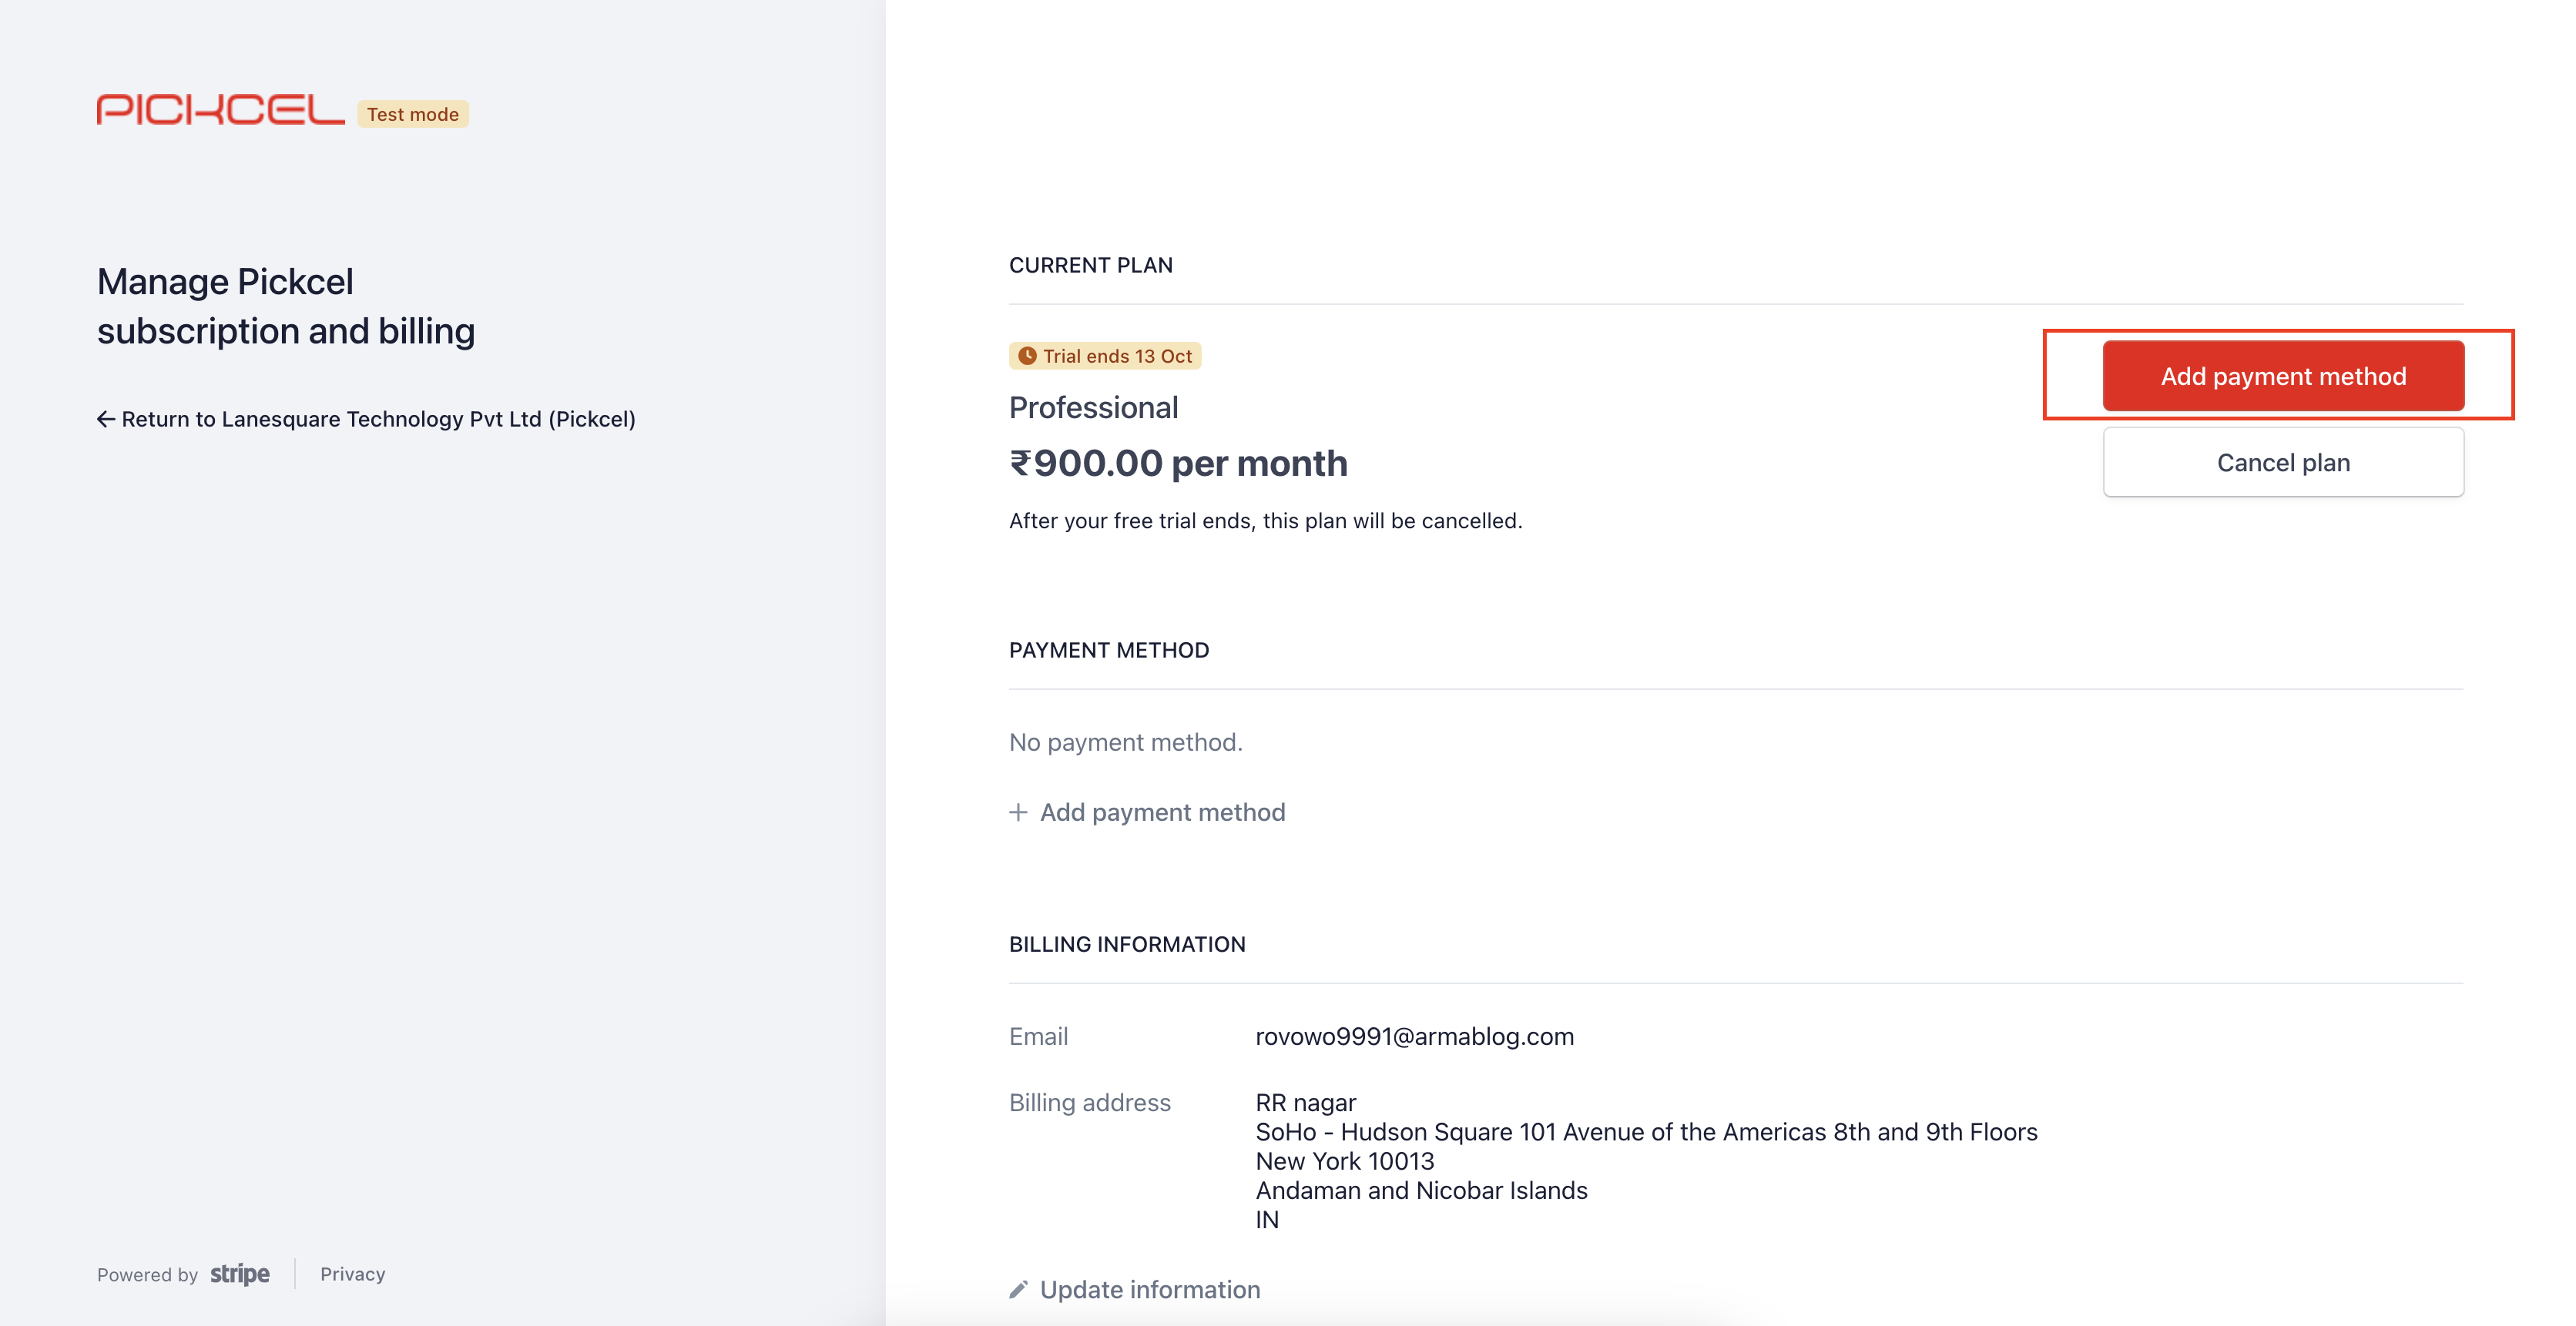This screenshot has width=2576, height=1326.
Task: Click the grey Add payment method link text
Action: click(1162, 812)
